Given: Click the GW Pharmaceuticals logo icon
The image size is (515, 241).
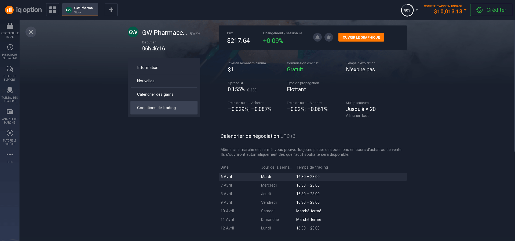Looking at the screenshot, I should pyautogui.click(x=133, y=32).
